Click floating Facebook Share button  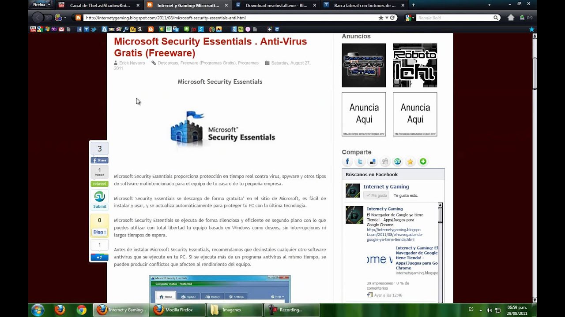click(x=99, y=160)
